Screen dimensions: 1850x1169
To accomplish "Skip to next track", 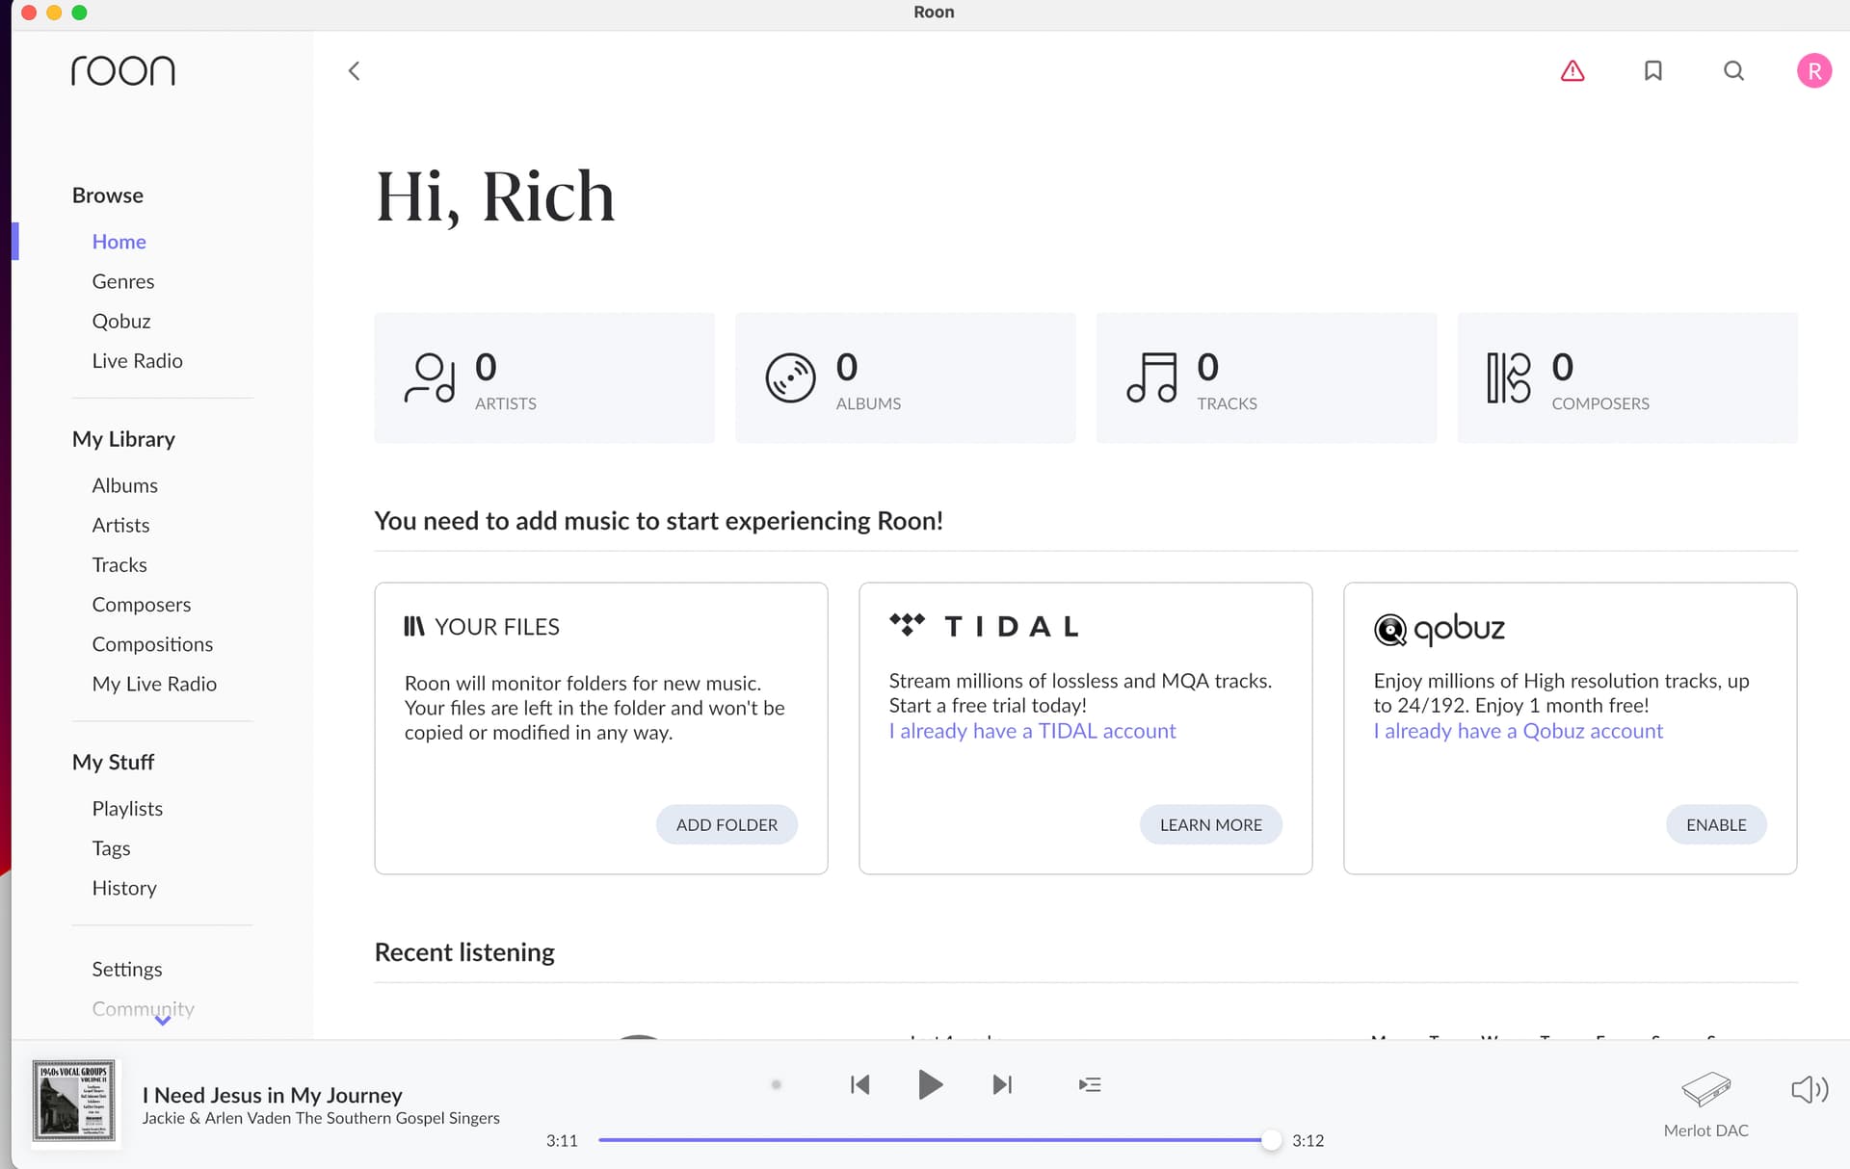I will coord(1002,1085).
